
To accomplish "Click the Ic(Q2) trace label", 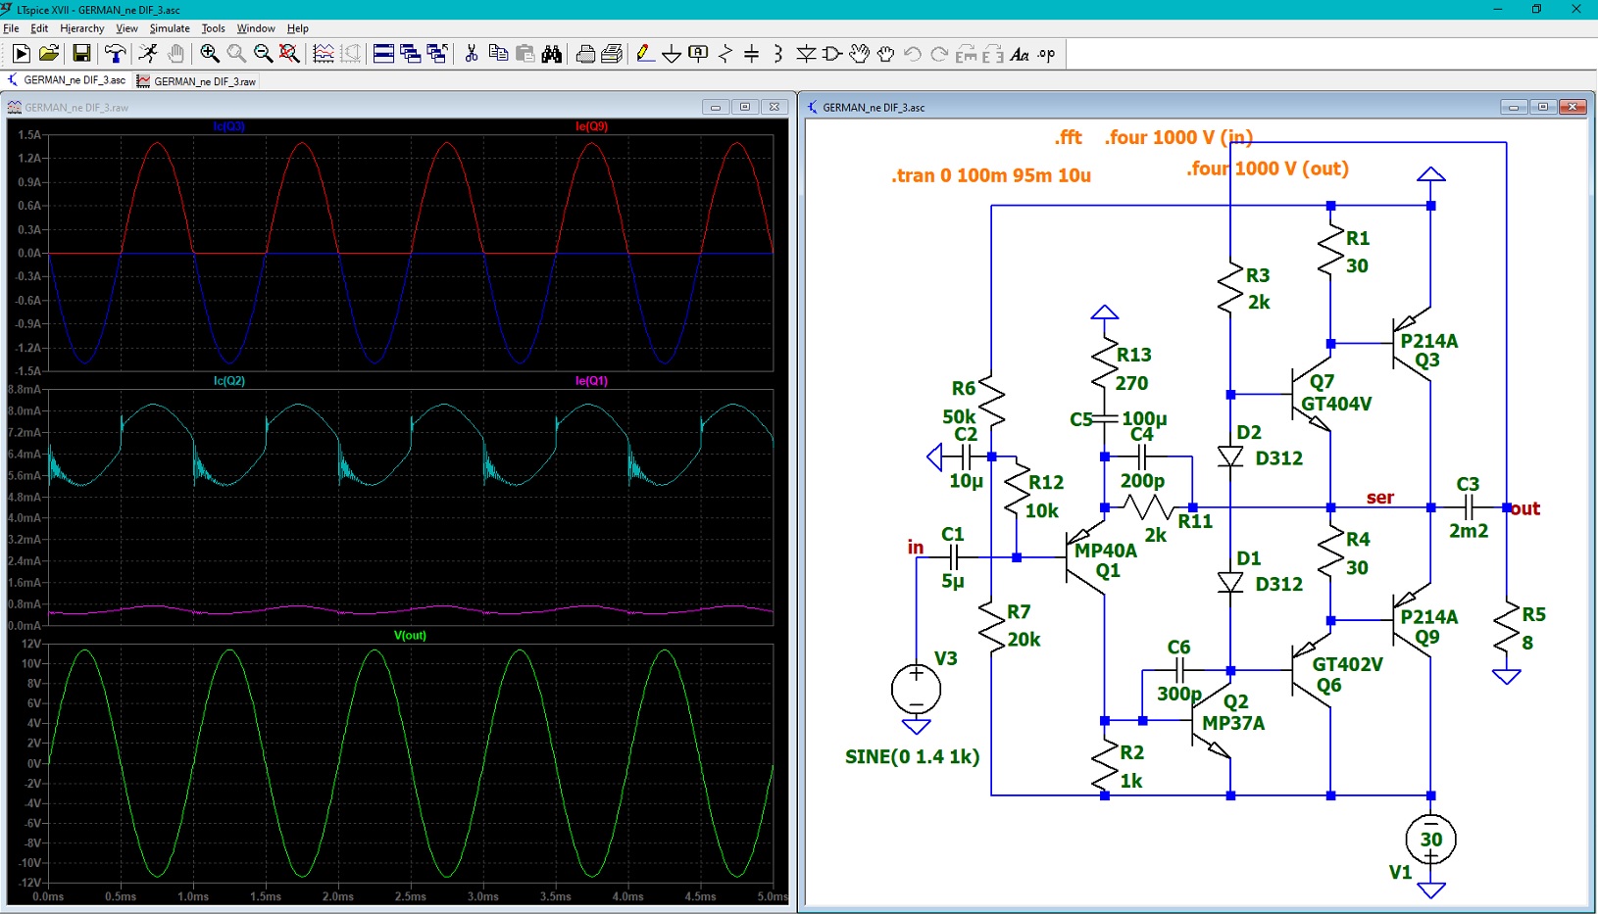I will [229, 381].
